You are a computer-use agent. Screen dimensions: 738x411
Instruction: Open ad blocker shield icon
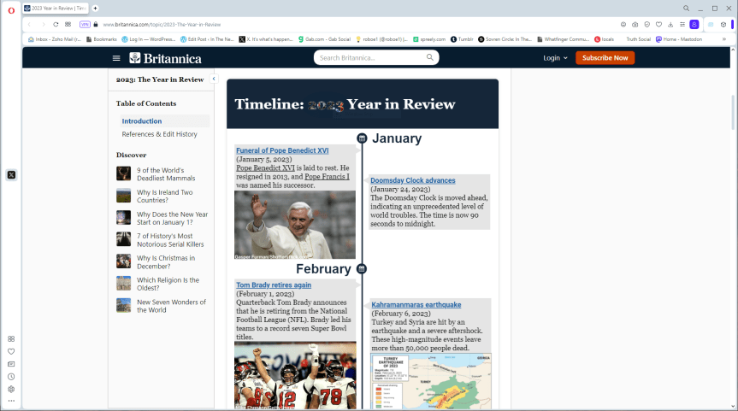tap(646, 25)
